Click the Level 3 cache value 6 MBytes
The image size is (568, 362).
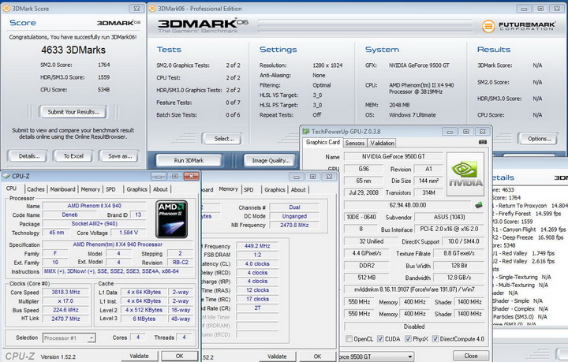[x=144, y=319]
